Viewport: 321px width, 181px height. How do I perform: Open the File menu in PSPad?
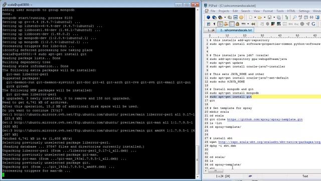pyautogui.click(x=213, y=11)
